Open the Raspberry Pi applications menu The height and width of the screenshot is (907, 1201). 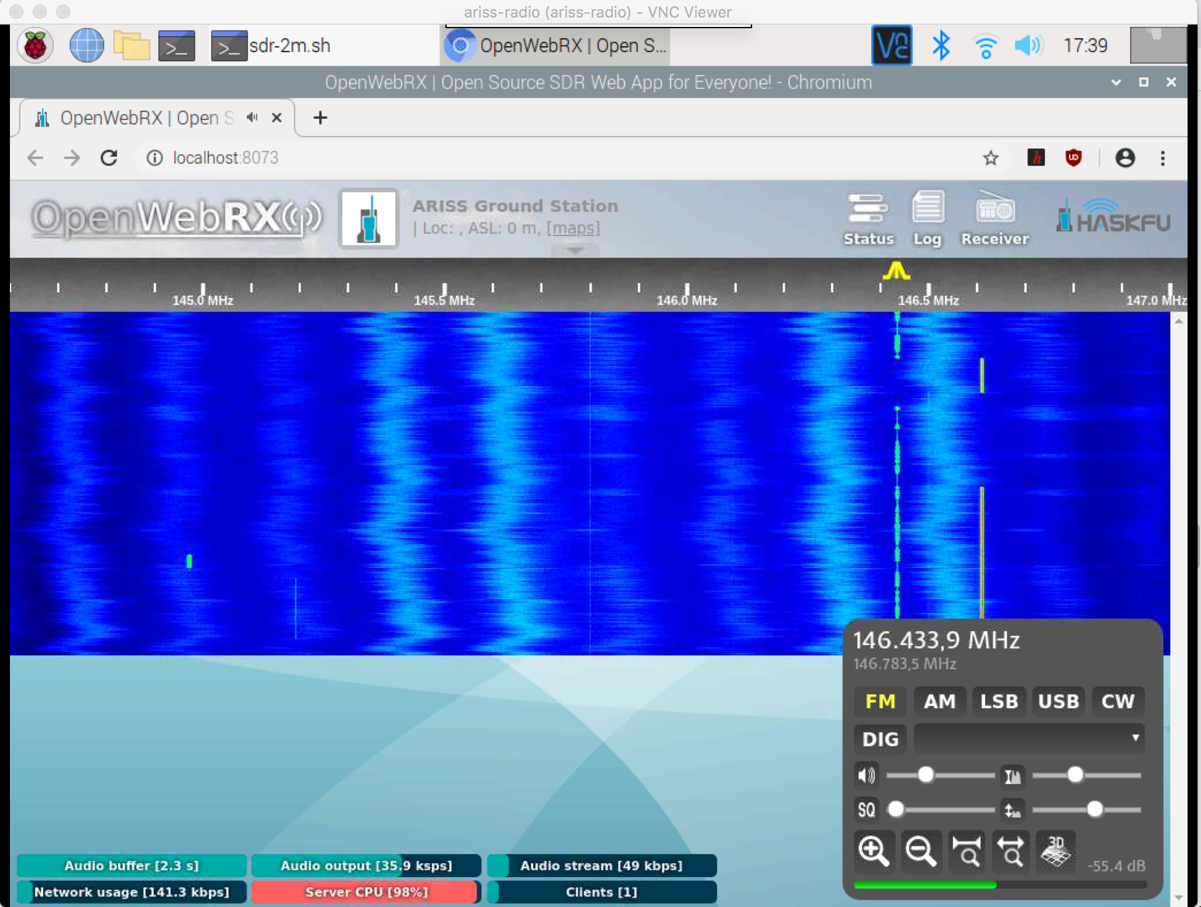pyautogui.click(x=35, y=46)
